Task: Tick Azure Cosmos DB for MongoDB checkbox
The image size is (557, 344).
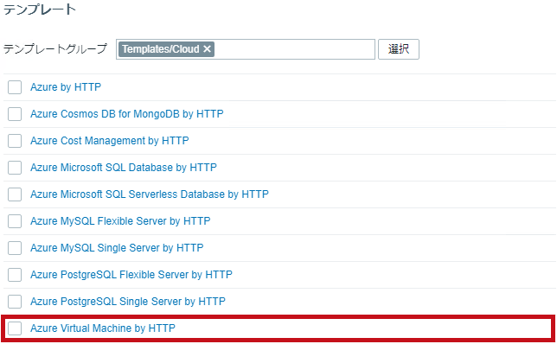Action: click(15, 114)
